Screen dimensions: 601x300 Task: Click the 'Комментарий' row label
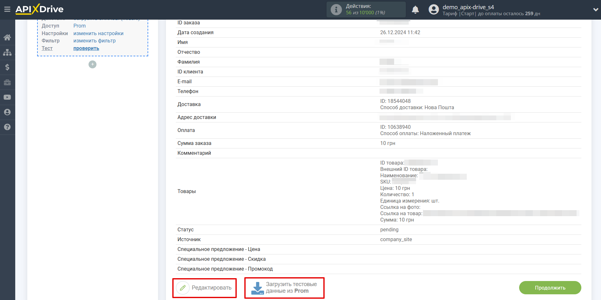pos(194,153)
